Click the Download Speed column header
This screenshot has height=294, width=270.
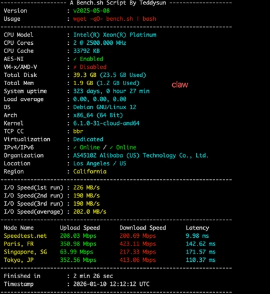143,228
